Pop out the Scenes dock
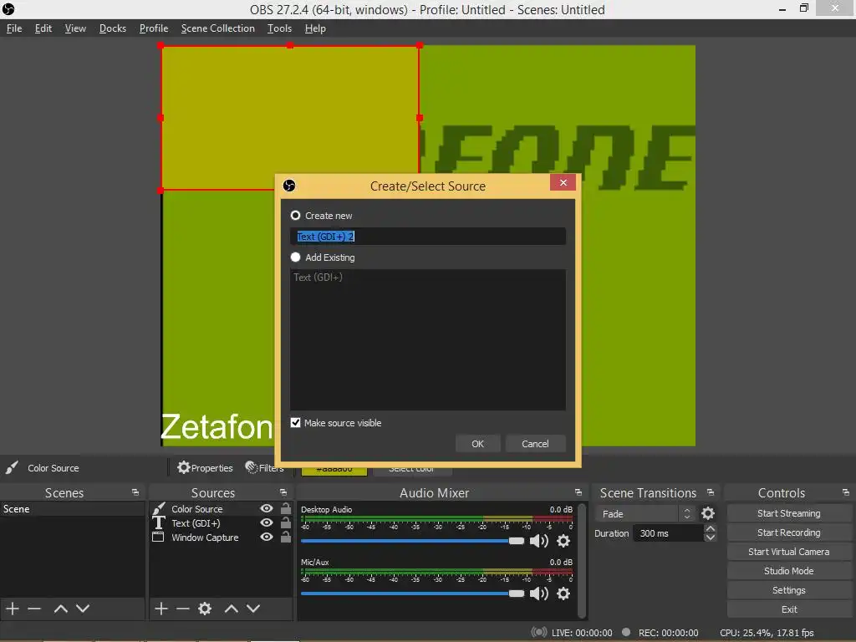 (x=135, y=492)
